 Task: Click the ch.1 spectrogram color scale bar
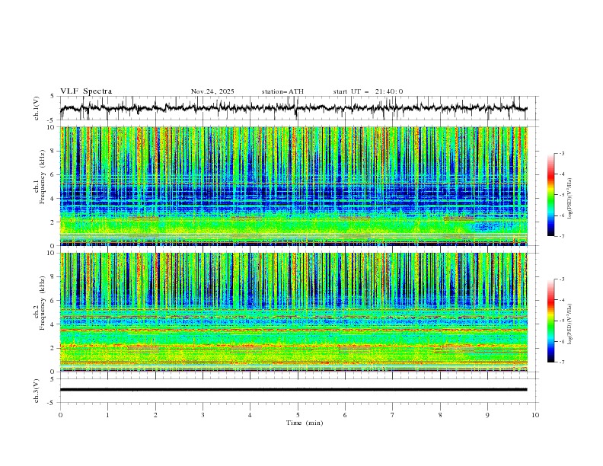tap(551, 195)
